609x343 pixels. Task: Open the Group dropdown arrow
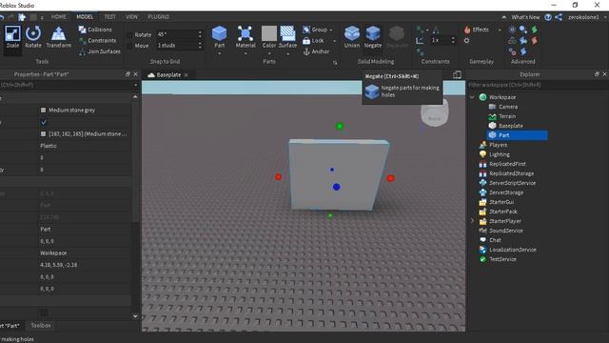(331, 30)
